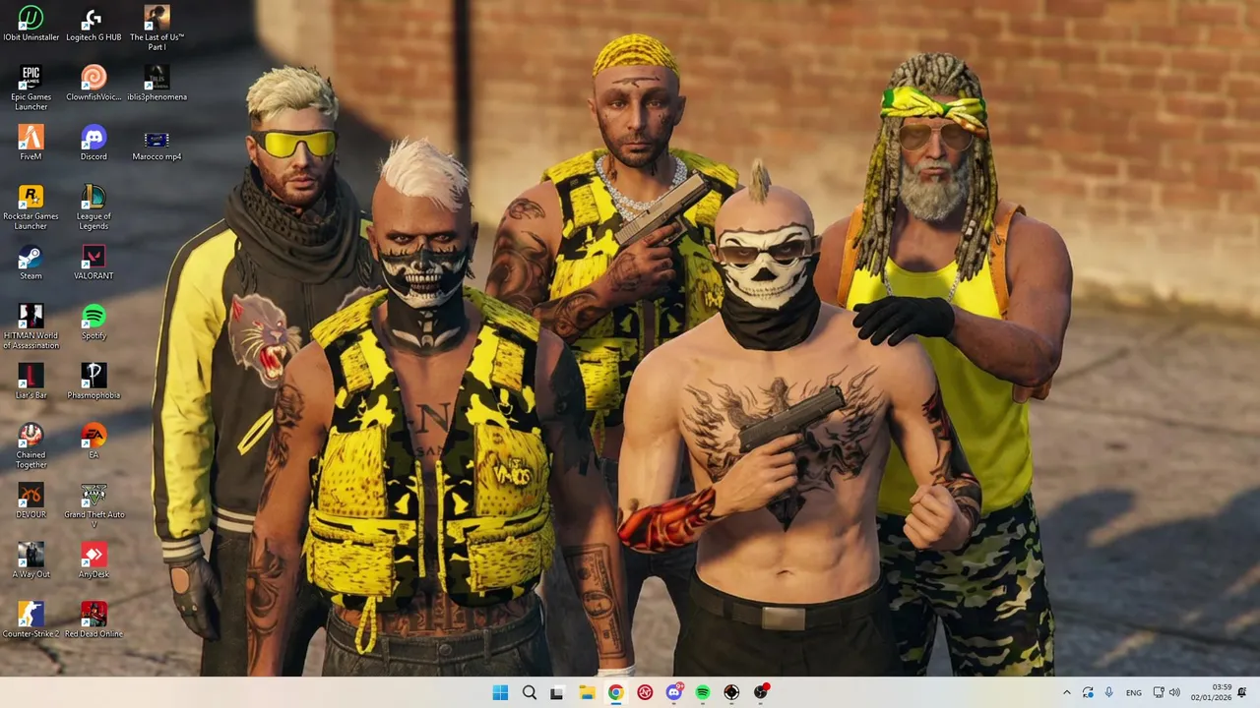Open Phasmophobia desktop shortcut
Viewport: 1260px width, 708px height.
[94, 382]
